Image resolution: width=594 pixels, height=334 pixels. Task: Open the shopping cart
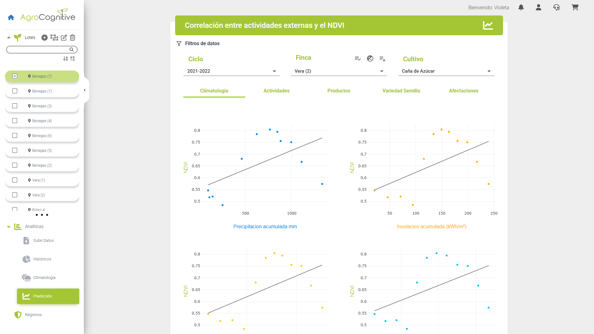pyautogui.click(x=575, y=7)
